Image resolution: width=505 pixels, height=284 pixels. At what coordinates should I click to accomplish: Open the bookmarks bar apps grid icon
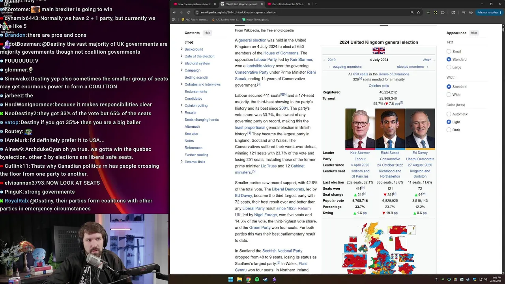tap(174, 19)
